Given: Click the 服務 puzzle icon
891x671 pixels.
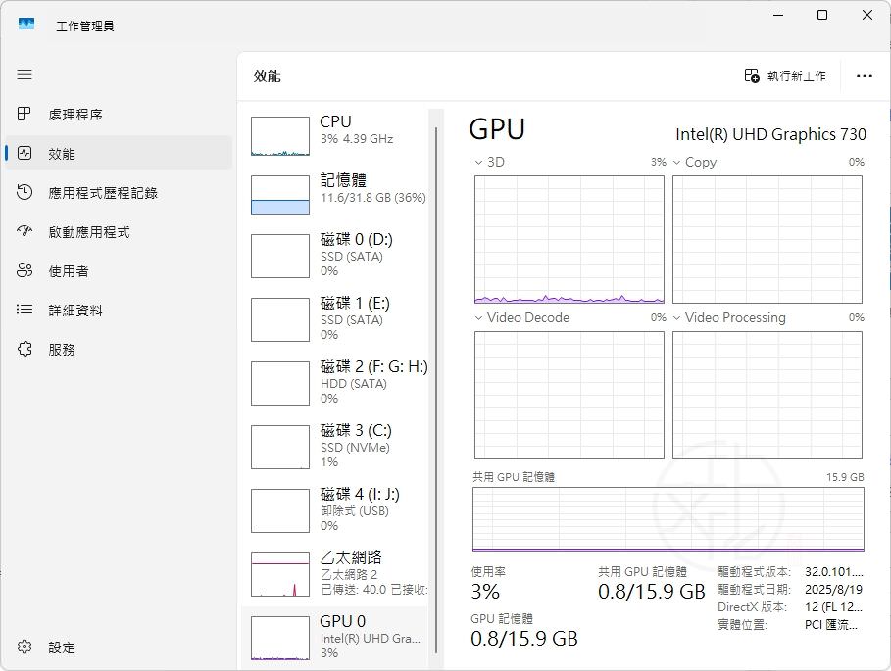Looking at the screenshot, I should pyautogui.click(x=25, y=349).
